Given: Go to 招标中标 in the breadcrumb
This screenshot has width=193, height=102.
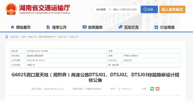Looking at the screenshot, I should click(62, 37).
